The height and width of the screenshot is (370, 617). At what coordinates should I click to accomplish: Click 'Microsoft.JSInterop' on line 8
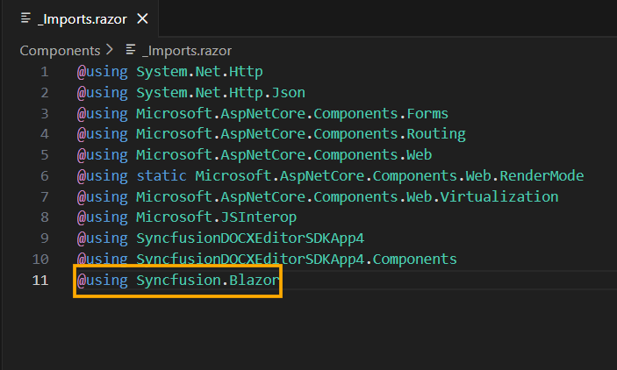217,217
